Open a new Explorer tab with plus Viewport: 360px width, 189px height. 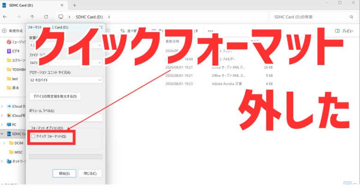tap(74, 5)
